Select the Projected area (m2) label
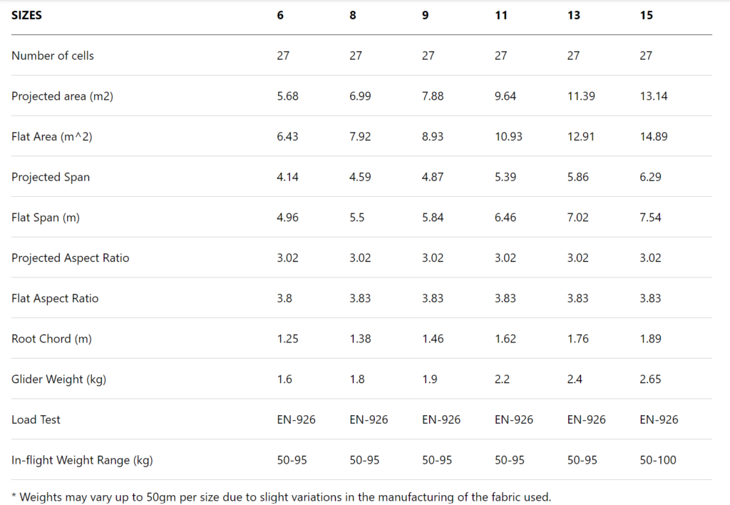 [x=63, y=96]
